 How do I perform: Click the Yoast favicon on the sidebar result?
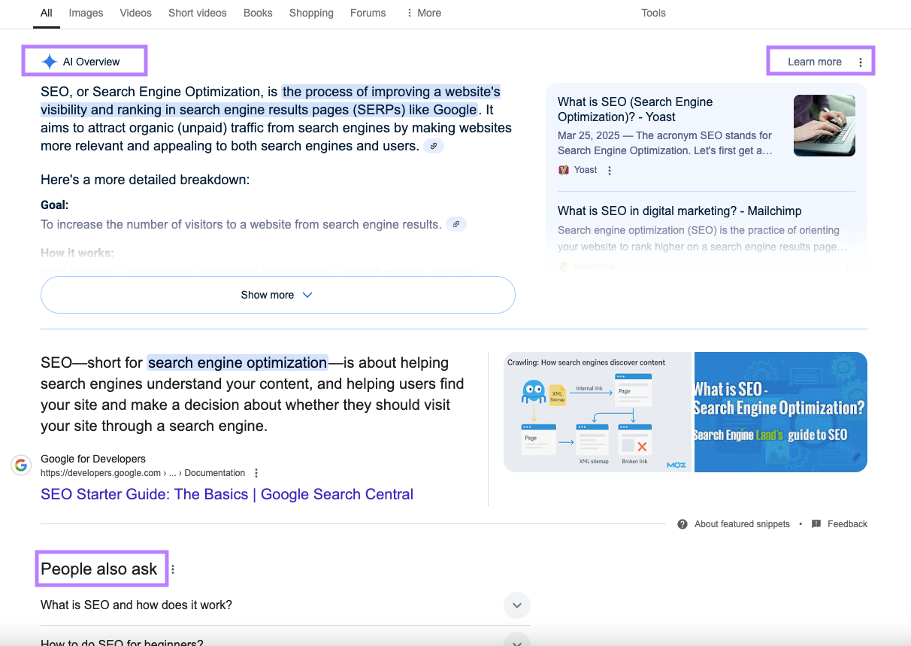[x=564, y=169]
